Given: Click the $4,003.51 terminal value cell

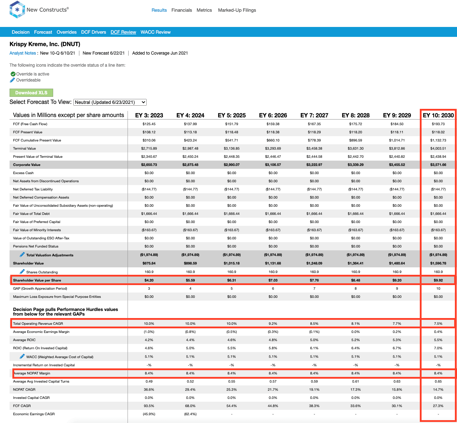Looking at the screenshot, I should [438, 149].
